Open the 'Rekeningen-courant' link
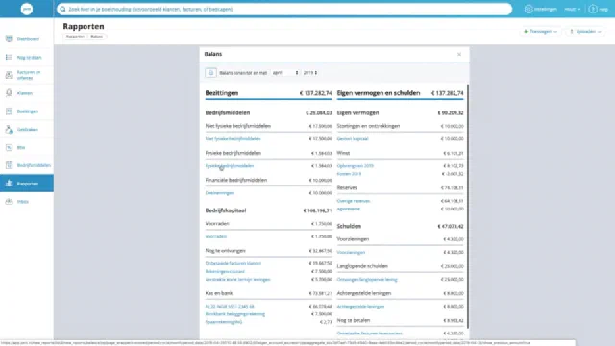The width and height of the screenshot is (615, 346). [225, 271]
